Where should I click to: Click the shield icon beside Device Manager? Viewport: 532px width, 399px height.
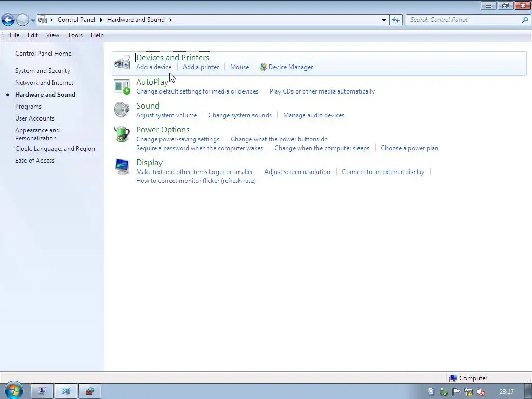tap(263, 67)
